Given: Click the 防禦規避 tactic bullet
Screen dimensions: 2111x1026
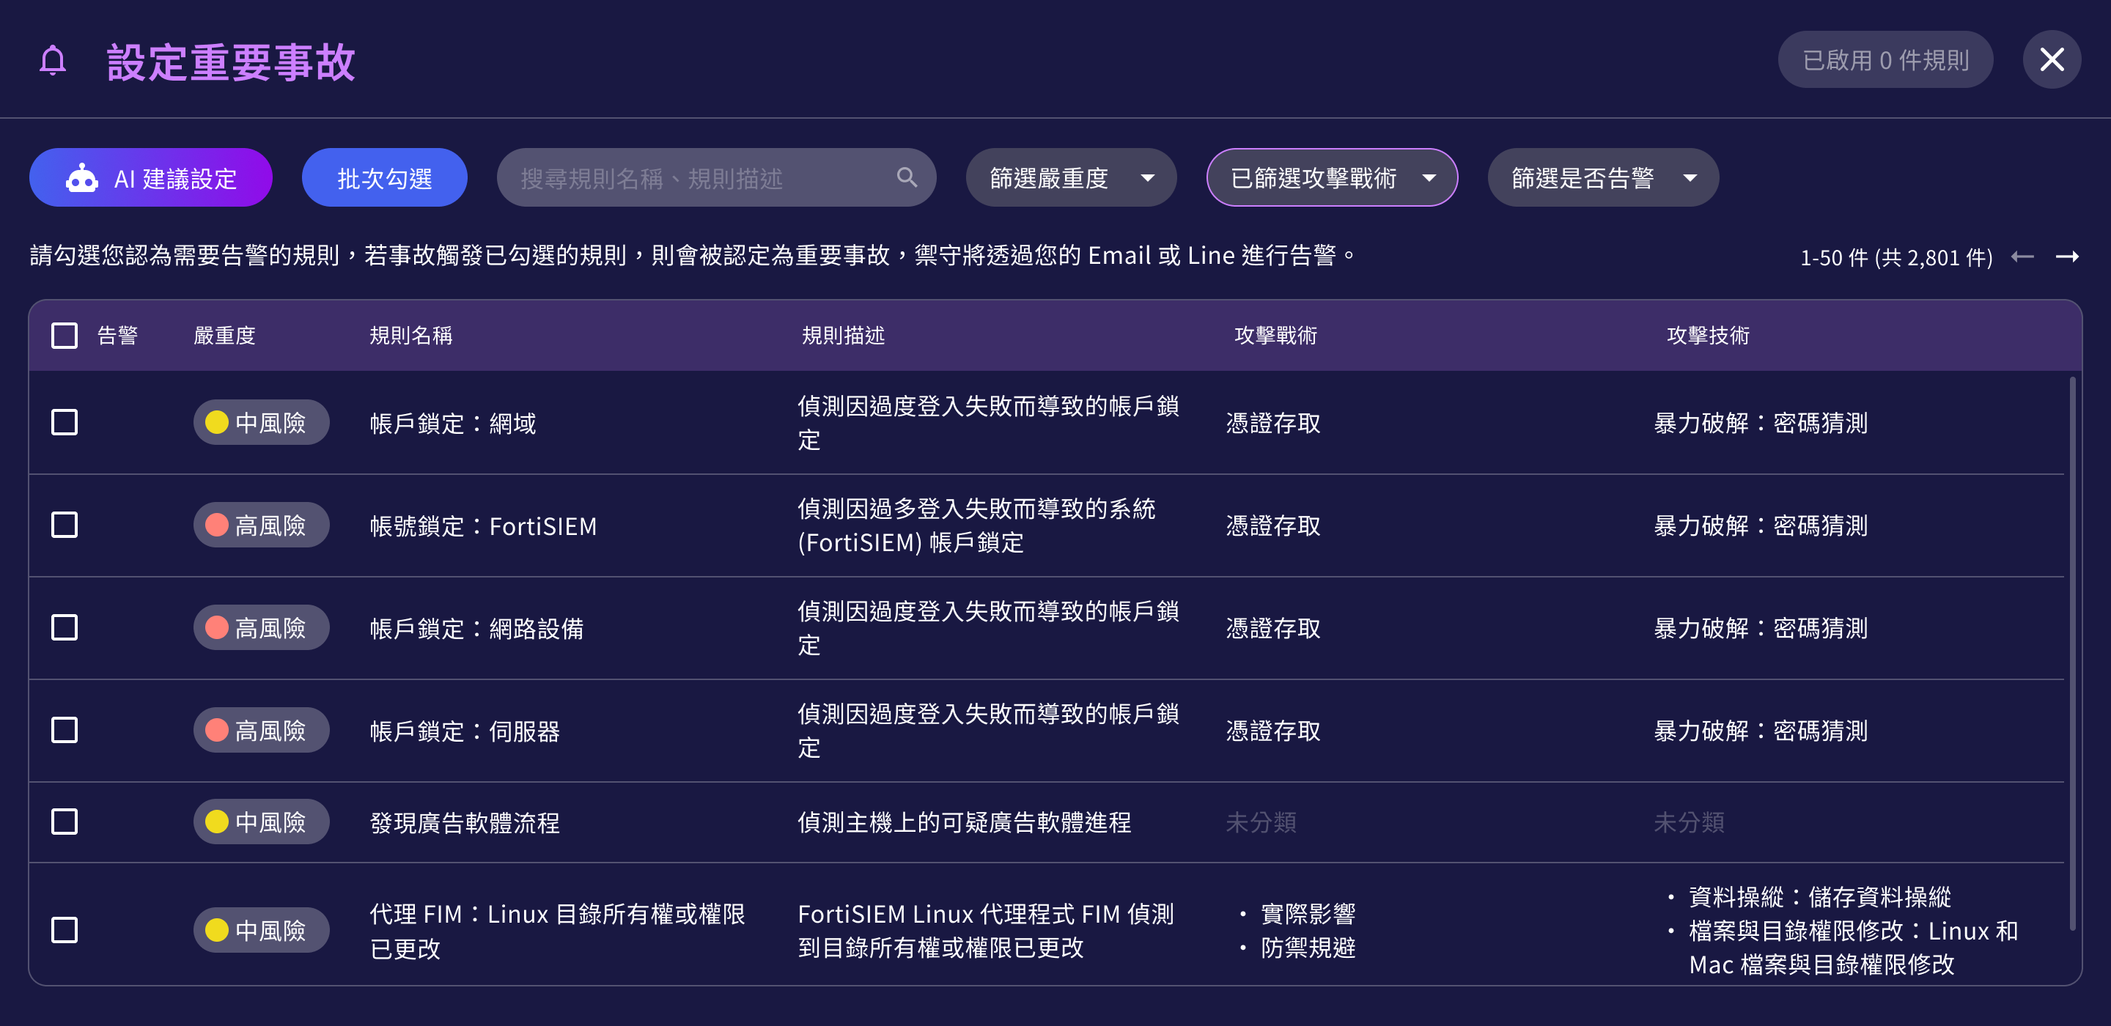Looking at the screenshot, I should (1308, 948).
